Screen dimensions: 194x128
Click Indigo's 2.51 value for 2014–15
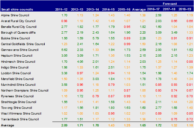pyautogui.click(x=111, y=68)
